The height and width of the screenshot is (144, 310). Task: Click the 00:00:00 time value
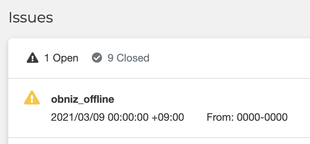point(128,117)
